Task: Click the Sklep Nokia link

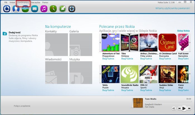Action: (x=183, y=31)
